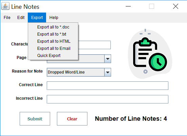Focus the Incorrect Line input field
The height and width of the screenshot is (136, 187).
click(x=107, y=99)
